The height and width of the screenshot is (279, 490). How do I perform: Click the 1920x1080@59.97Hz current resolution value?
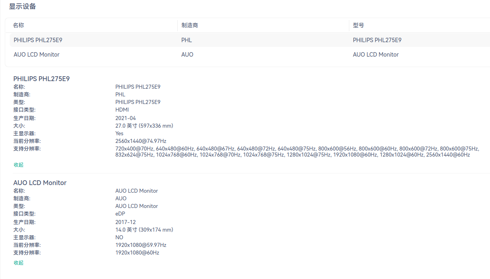pyautogui.click(x=141, y=245)
